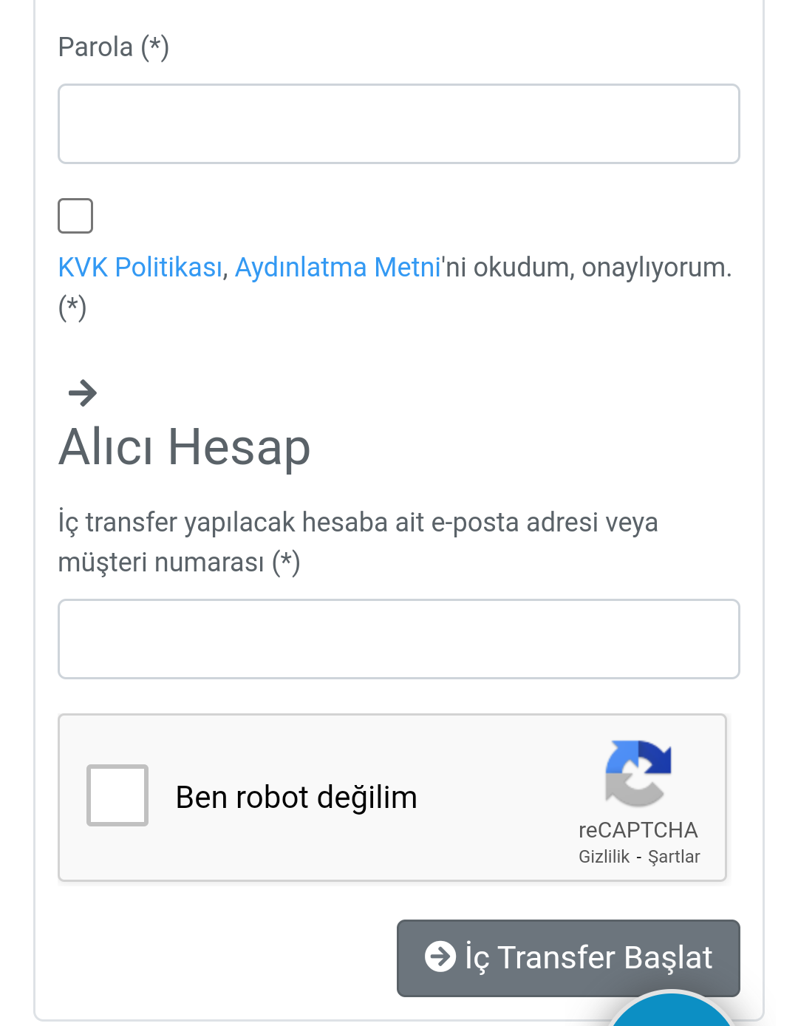Viewport: 798px width, 1026px height.
Task: Check the 'Ben robot değilim' box
Action: coord(117,795)
